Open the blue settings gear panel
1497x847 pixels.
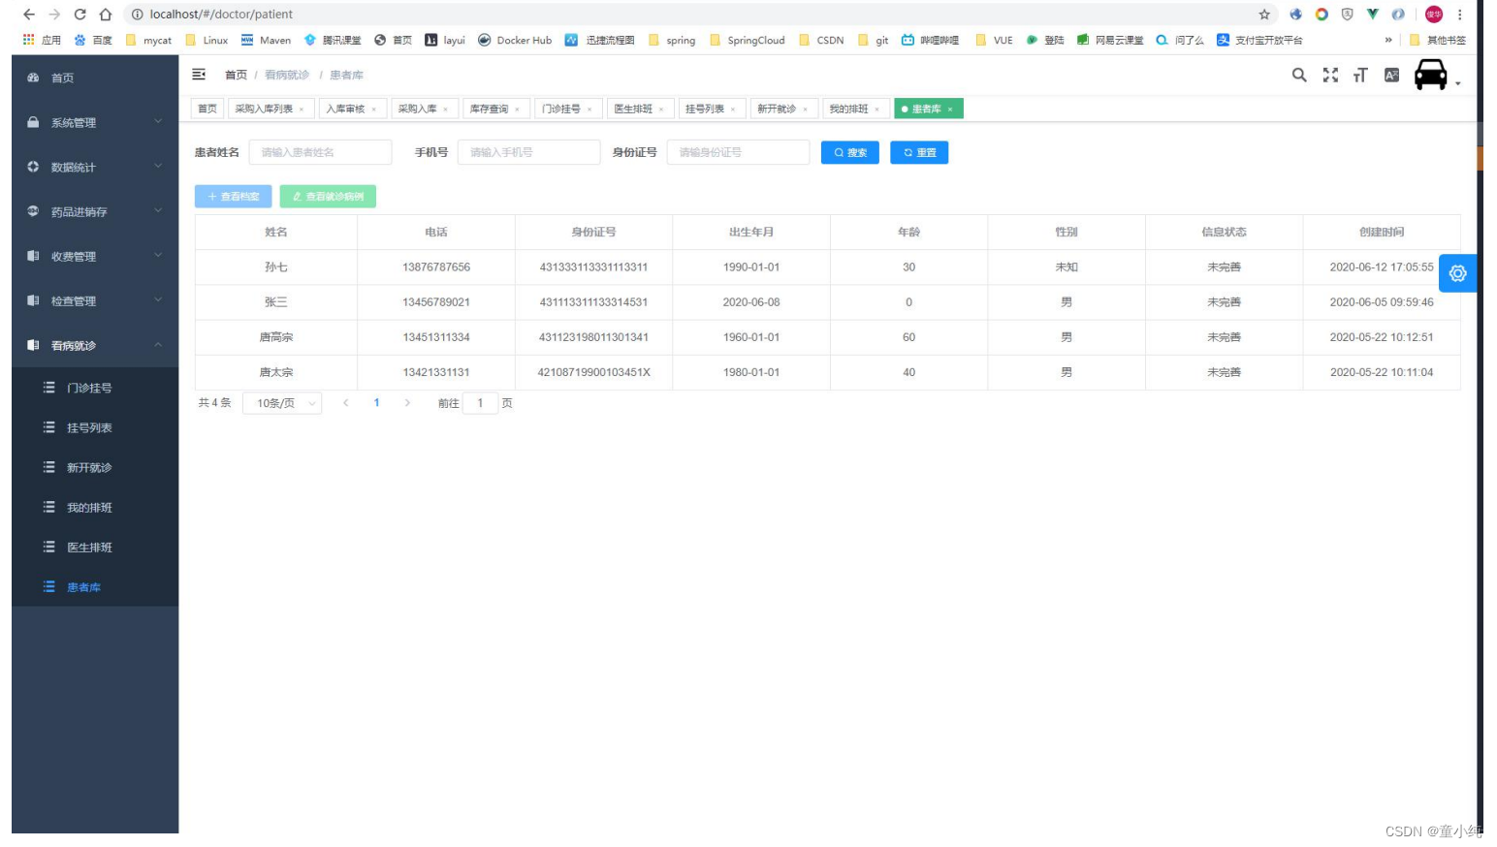pyautogui.click(x=1457, y=273)
